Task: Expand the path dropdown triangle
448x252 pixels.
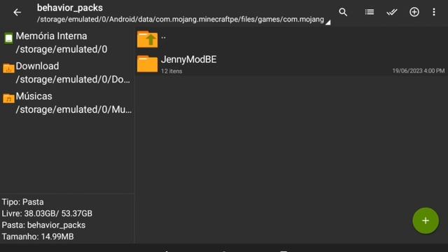Action: 328,22
